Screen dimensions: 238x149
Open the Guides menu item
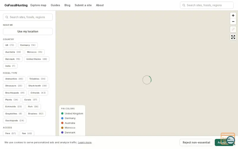[55, 5]
